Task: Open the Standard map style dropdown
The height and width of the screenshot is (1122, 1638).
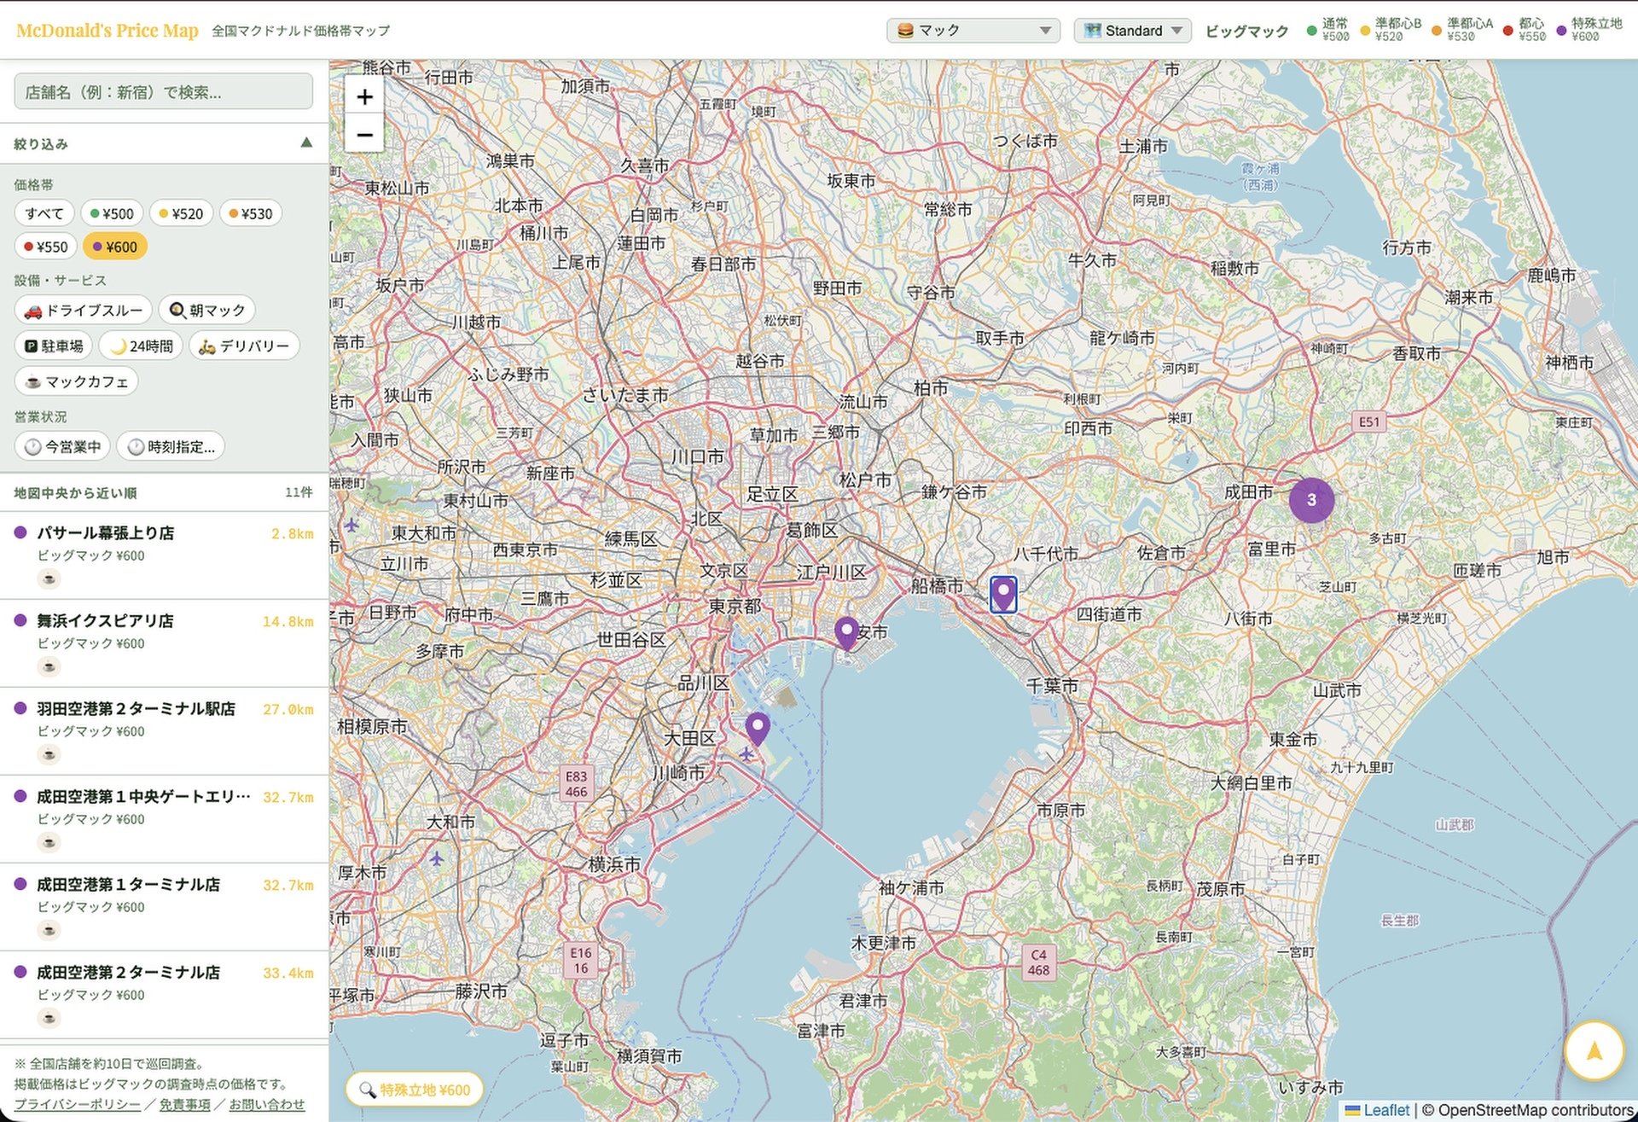Action: point(1133,31)
